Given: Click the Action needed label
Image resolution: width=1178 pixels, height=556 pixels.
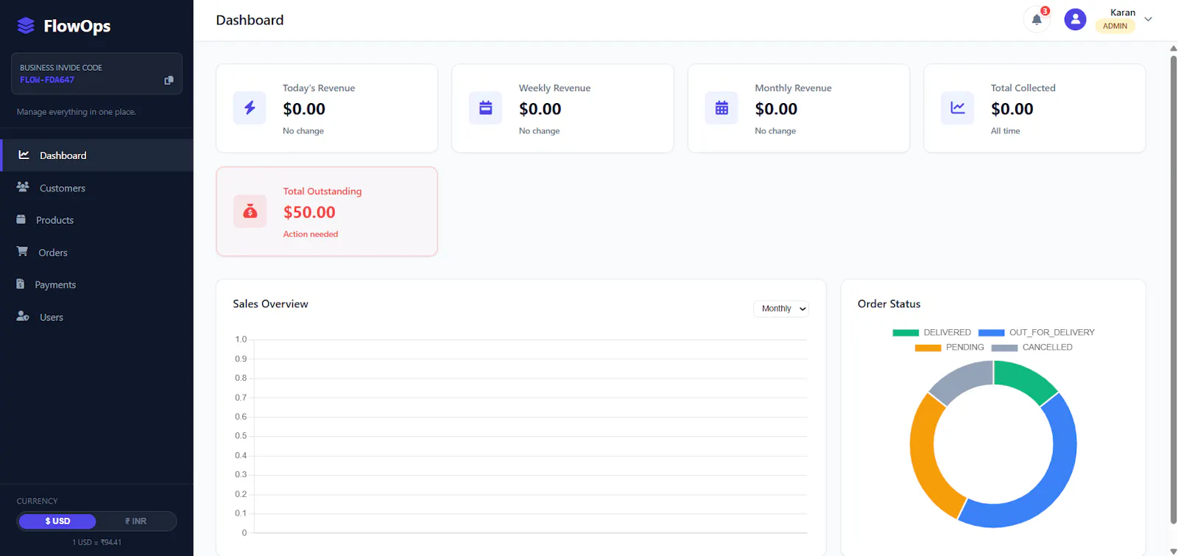Looking at the screenshot, I should pos(311,234).
